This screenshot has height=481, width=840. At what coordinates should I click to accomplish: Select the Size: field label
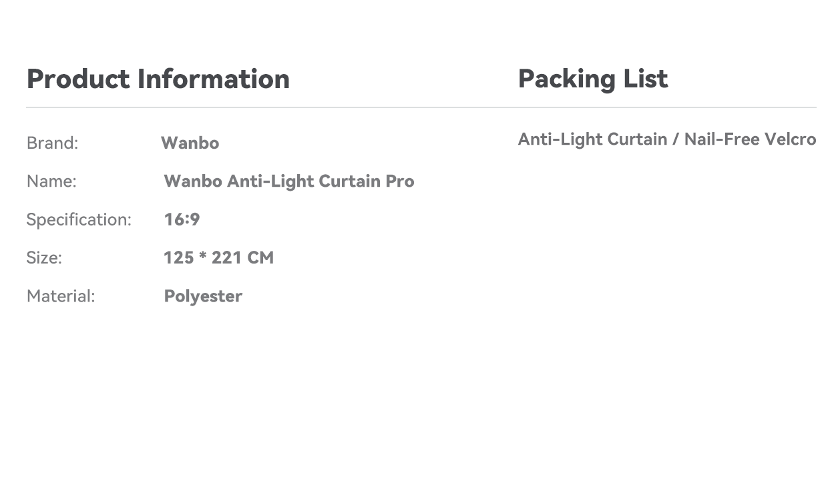coord(44,258)
